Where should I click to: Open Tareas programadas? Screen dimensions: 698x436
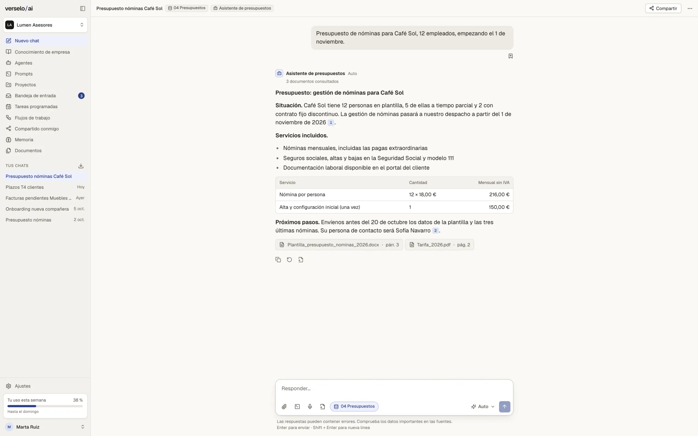tap(45, 107)
